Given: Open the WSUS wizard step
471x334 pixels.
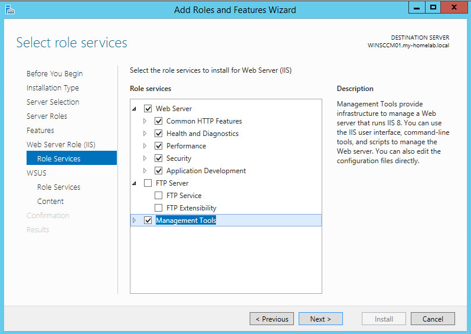Looking at the screenshot, I should pyautogui.click(x=36, y=173).
